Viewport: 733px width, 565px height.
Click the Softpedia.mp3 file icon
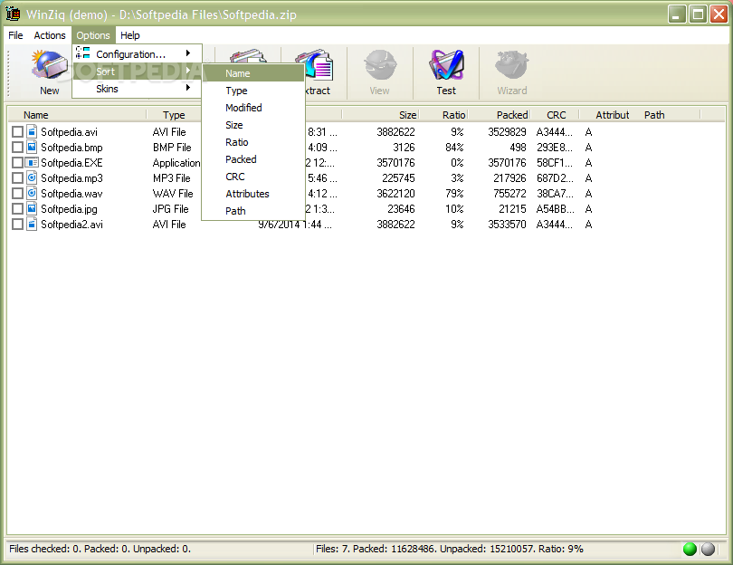(x=32, y=177)
